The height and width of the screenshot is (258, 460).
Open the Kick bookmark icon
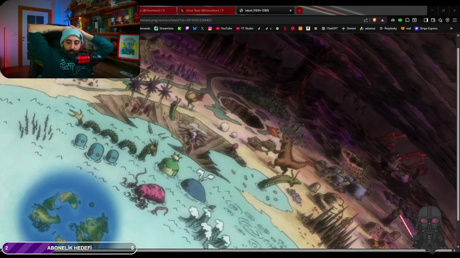pyautogui.click(x=179, y=28)
